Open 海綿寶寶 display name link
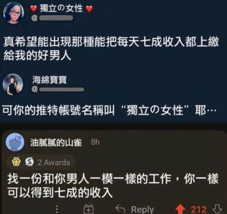Viewport: 227px width, 214px height. 49,80
